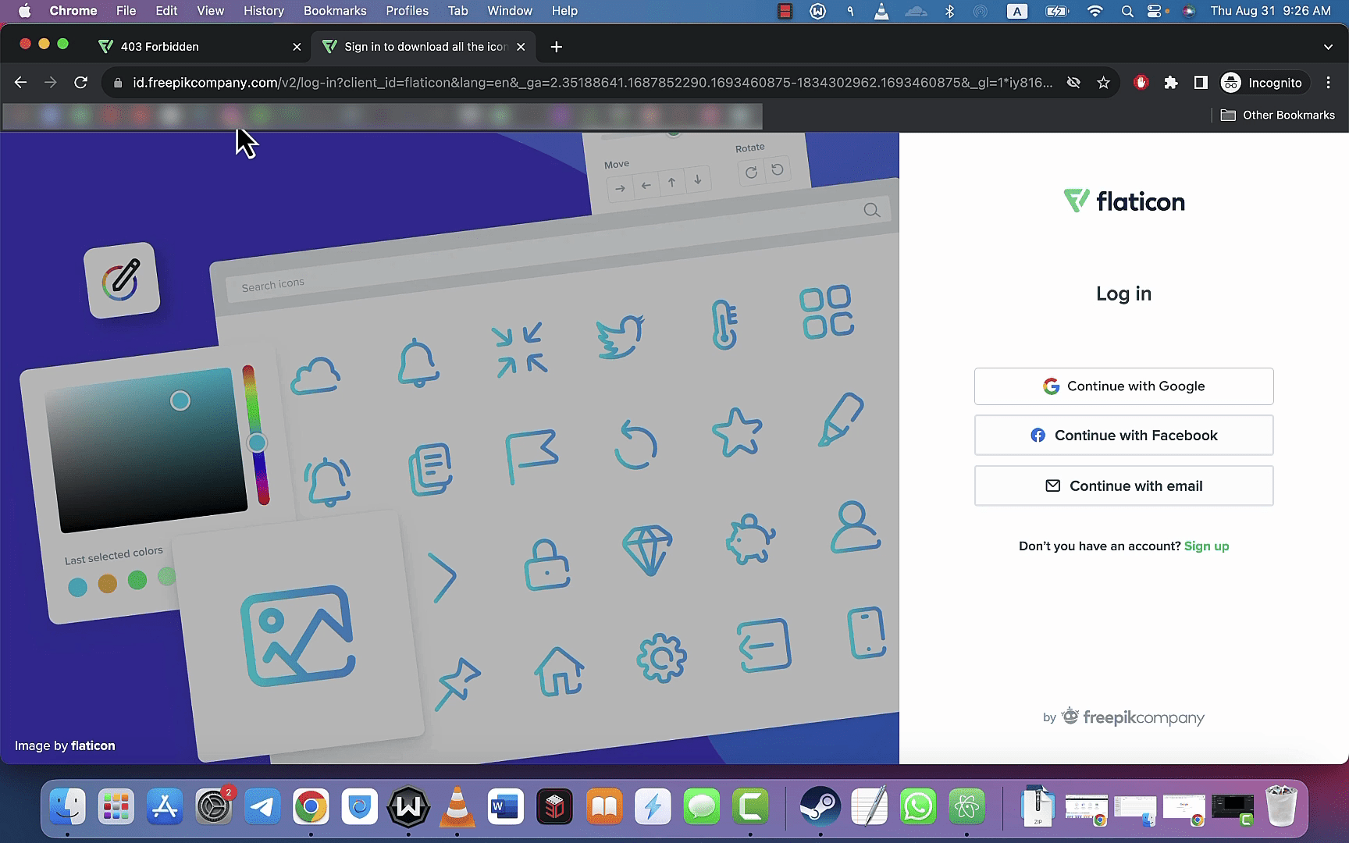Reload the page with the refresh icon

(80, 82)
